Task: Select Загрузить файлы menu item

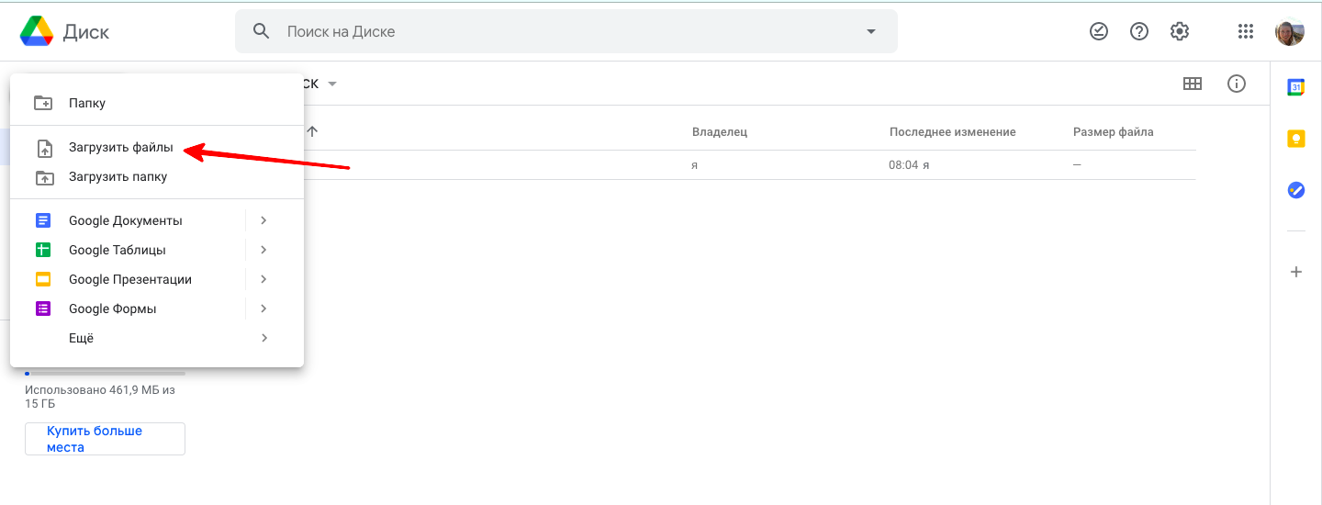Action: pos(120,148)
